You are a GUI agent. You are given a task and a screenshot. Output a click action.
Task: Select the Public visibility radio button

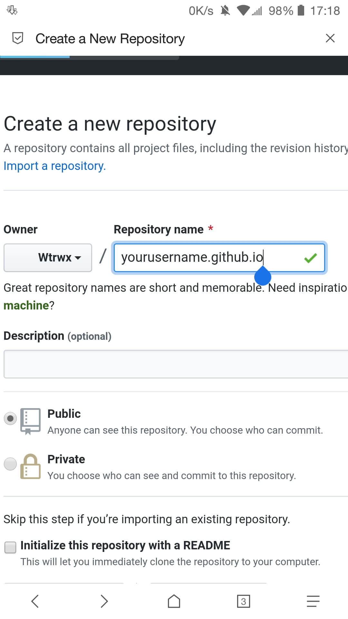pos(10,418)
